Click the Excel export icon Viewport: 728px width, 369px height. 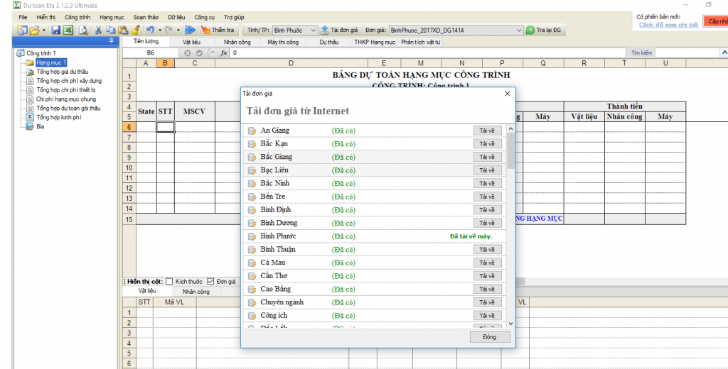click(68, 31)
